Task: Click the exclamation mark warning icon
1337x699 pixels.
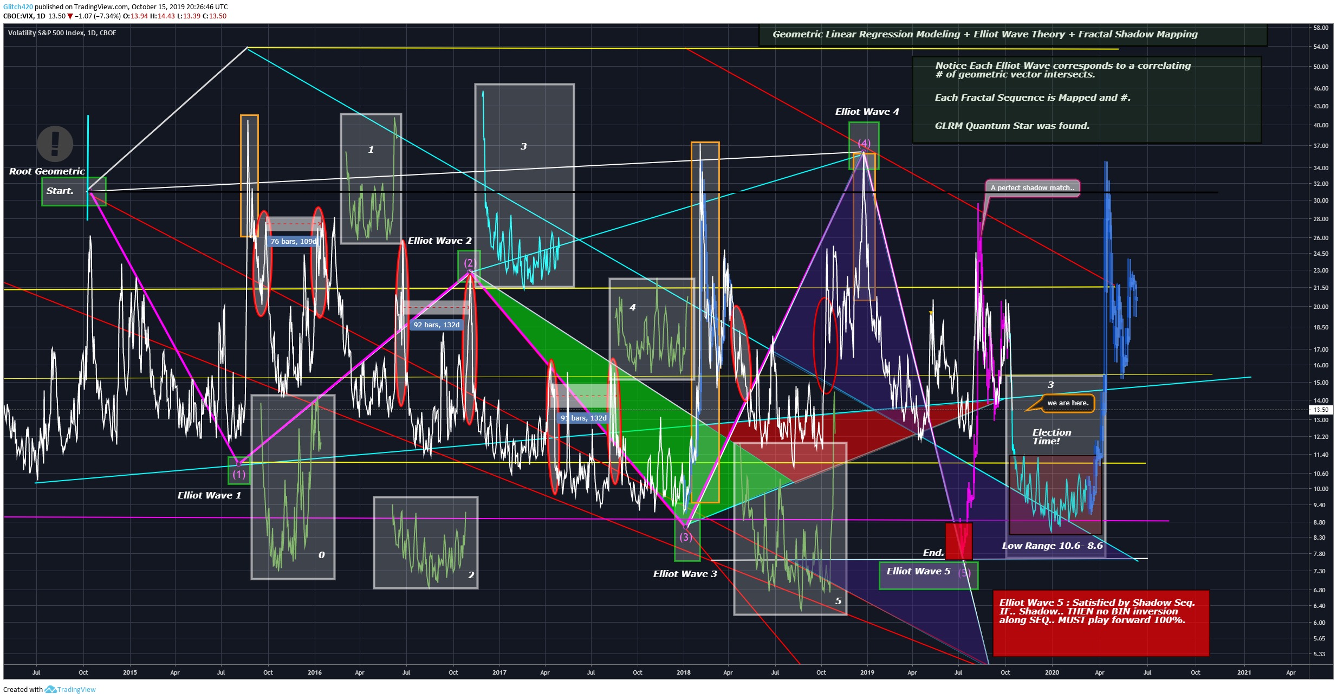Action: coord(55,144)
